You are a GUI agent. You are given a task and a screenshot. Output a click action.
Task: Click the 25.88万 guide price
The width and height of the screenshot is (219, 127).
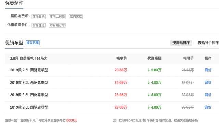coord(188,70)
